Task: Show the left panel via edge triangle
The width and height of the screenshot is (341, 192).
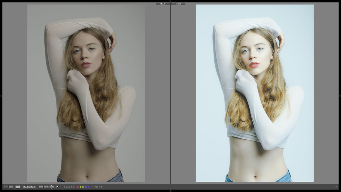Action: pos(1,96)
